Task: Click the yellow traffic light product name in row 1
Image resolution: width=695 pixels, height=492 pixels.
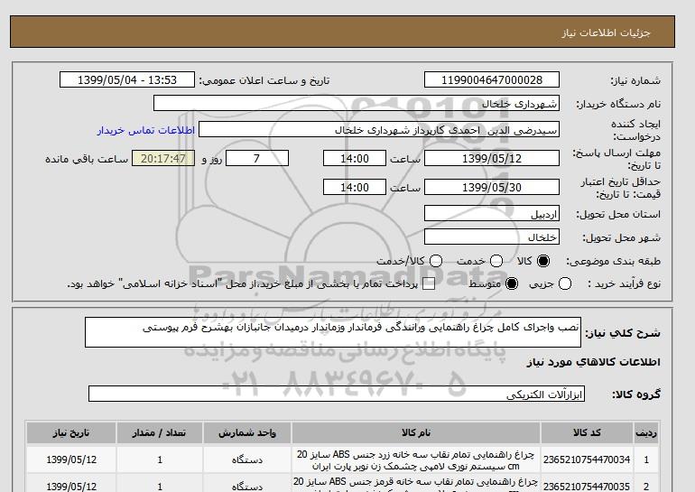Action: (x=416, y=460)
